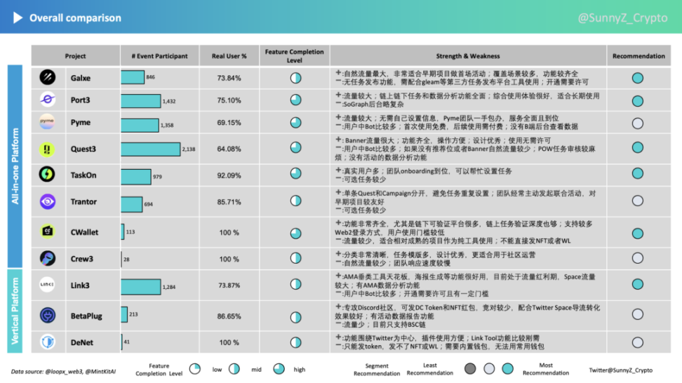
Task: Click DeNet's empty recommendation circle
Action: 637,342
